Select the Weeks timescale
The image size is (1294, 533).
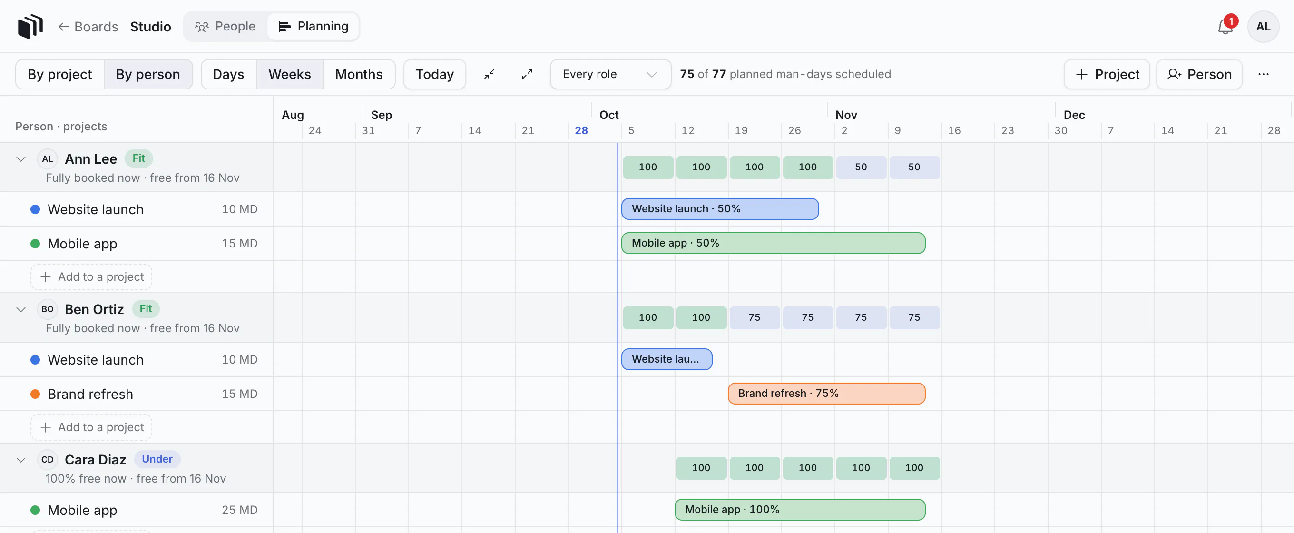tap(289, 74)
